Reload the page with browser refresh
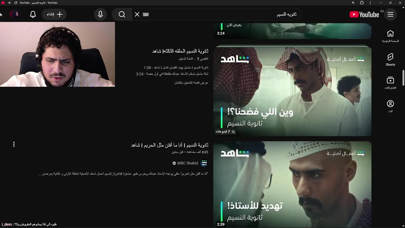Screen dimensions: 405x228 point(16,3)
